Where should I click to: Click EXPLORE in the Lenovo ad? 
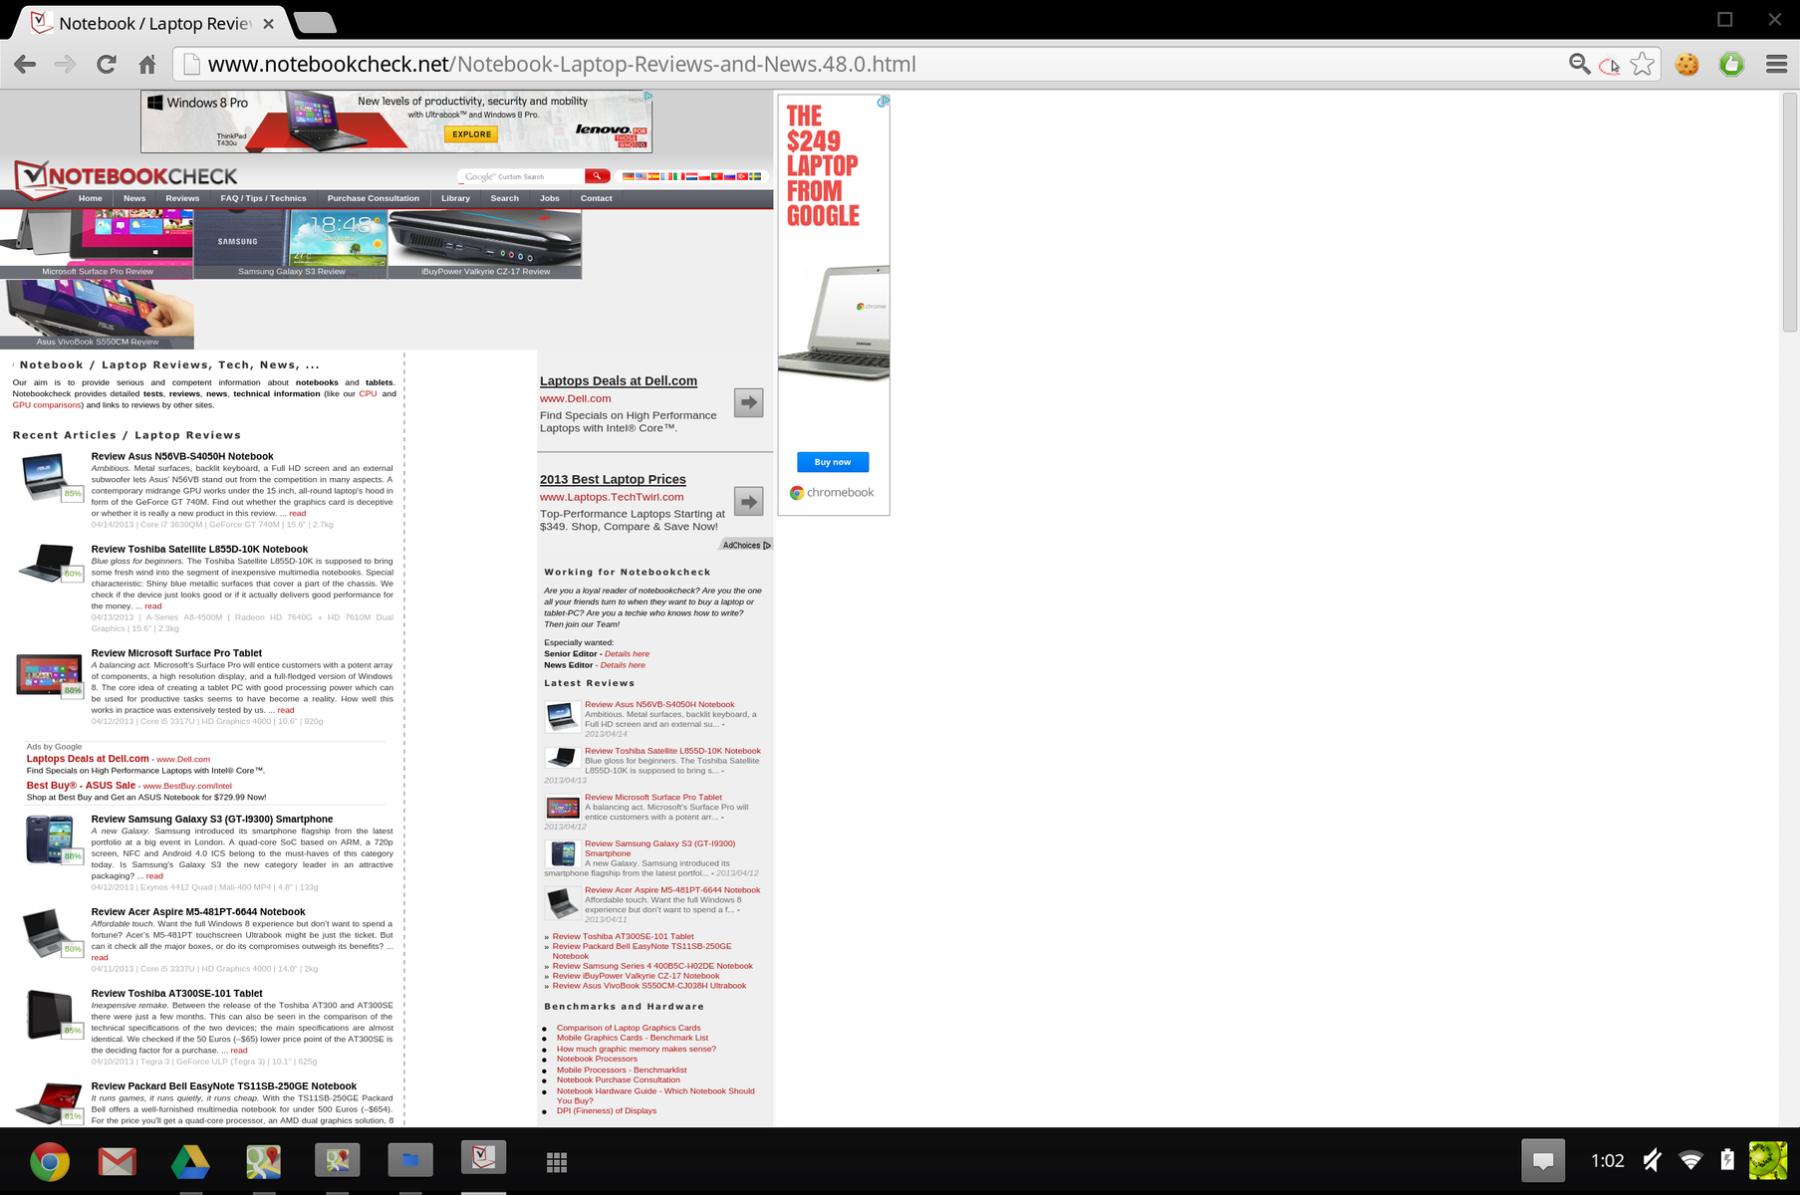472,134
